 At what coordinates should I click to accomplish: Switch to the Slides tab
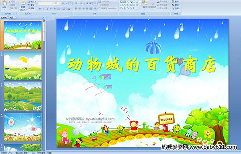click(4, 18)
